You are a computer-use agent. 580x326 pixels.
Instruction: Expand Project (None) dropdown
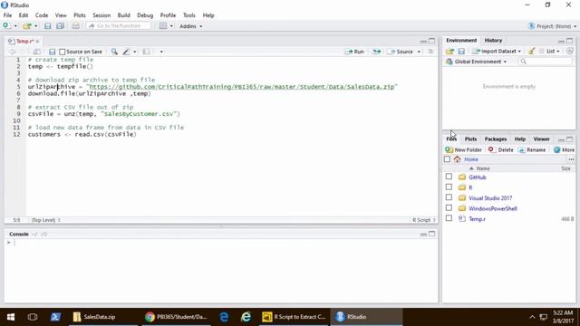pyautogui.click(x=552, y=26)
